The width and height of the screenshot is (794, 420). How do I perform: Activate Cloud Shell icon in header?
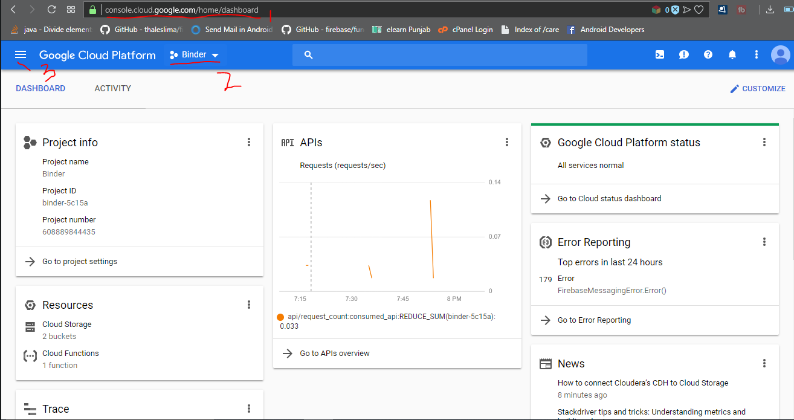[660, 55]
